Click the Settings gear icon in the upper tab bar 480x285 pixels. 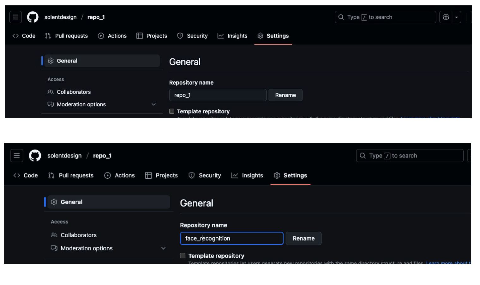coord(260,36)
